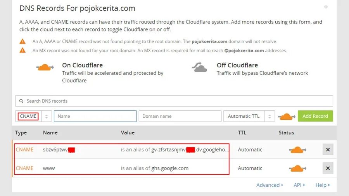Delete the www CNAME record
Image resolution: width=349 pixels, height=196 pixels.
[x=328, y=168]
